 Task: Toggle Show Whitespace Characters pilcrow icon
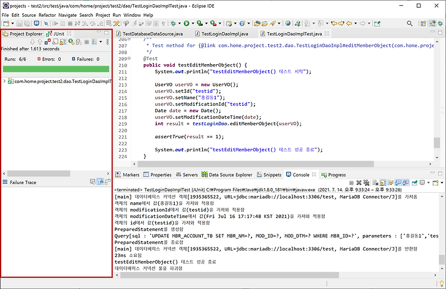[x=164, y=24]
